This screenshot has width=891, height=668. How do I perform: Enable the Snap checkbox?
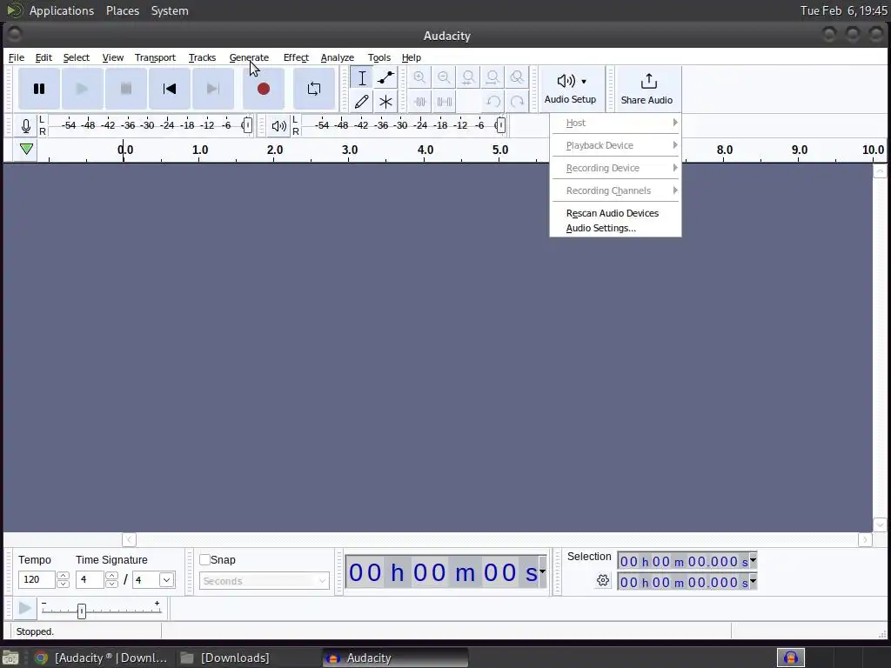(x=205, y=559)
